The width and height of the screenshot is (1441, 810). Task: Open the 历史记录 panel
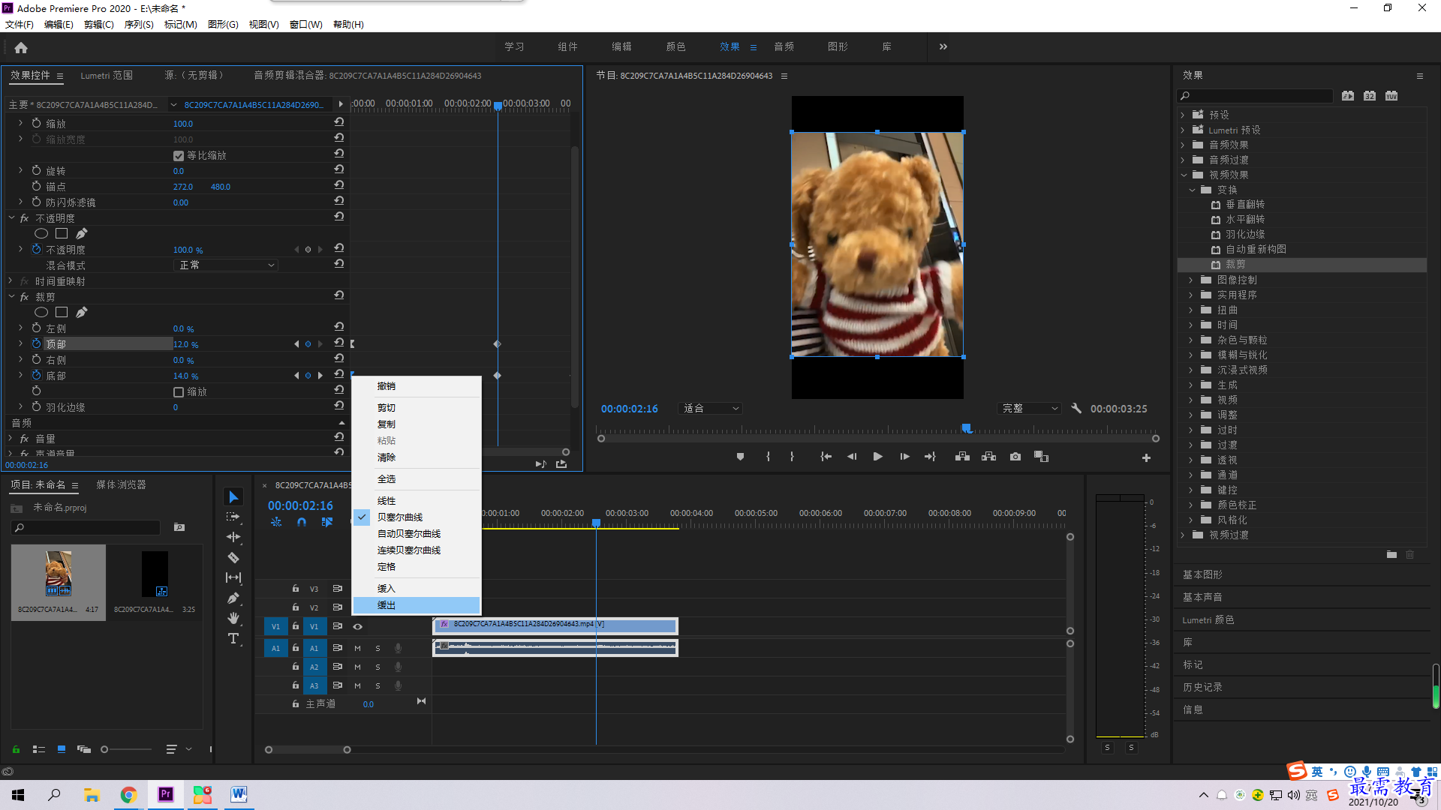pos(1202,687)
